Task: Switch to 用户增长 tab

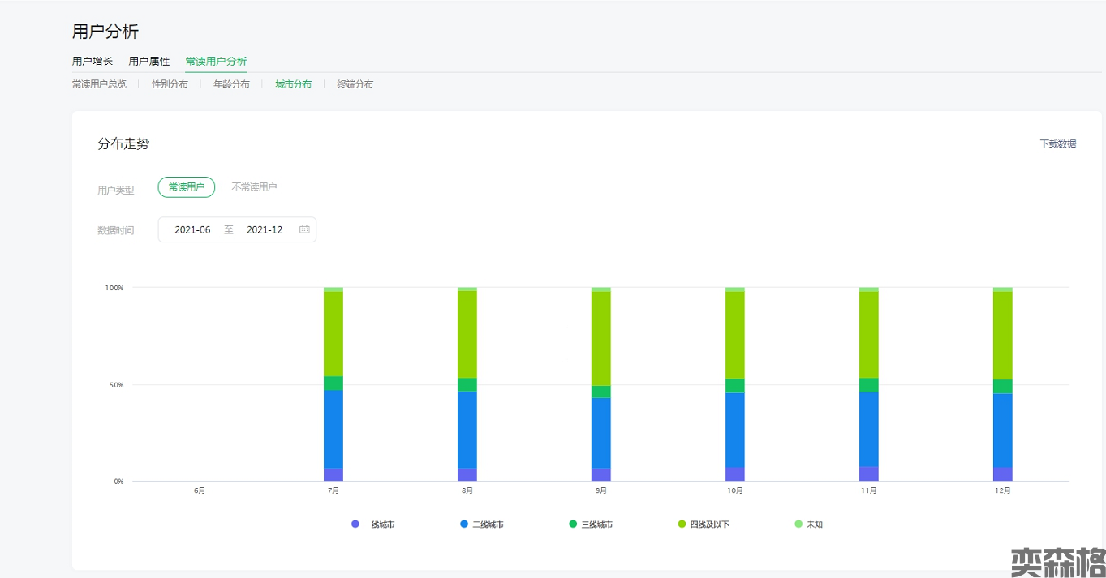Action: (93, 61)
